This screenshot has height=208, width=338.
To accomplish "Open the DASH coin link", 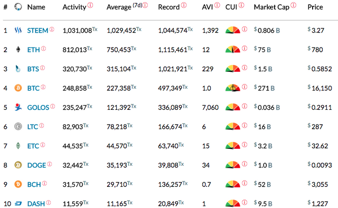I will (36, 204).
